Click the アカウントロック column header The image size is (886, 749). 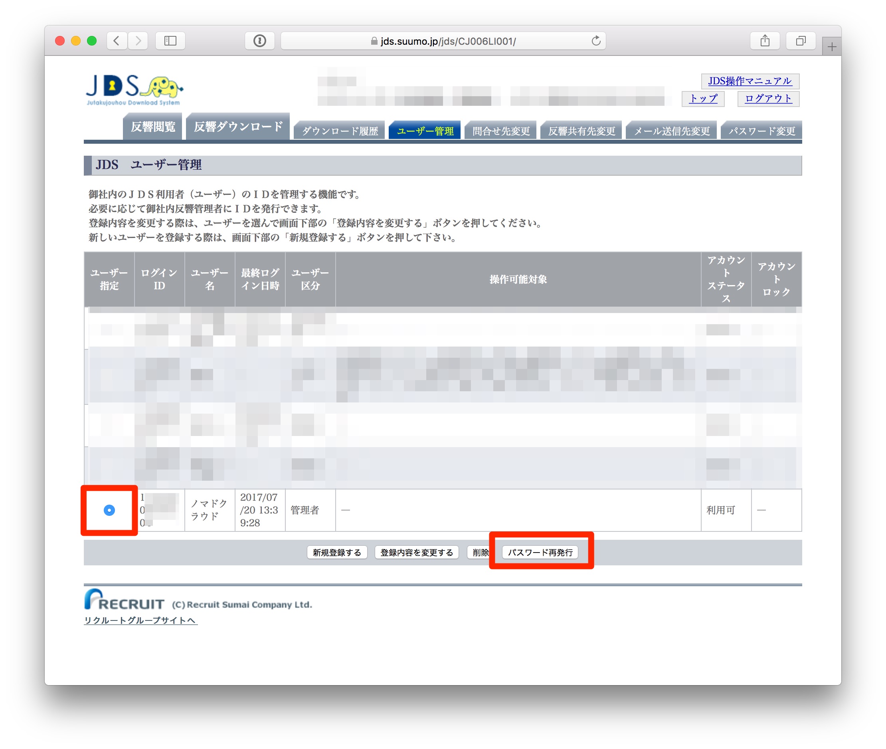pos(777,279)
